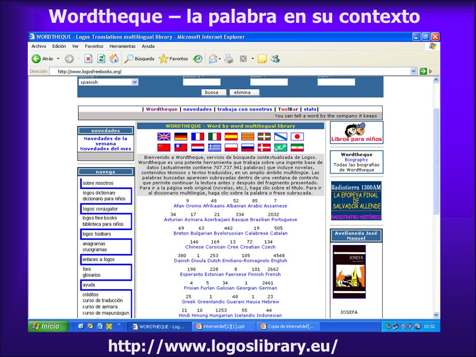Open the spanish language dropdown
Viewport: 476px width, 357px height.
point(109,82)
